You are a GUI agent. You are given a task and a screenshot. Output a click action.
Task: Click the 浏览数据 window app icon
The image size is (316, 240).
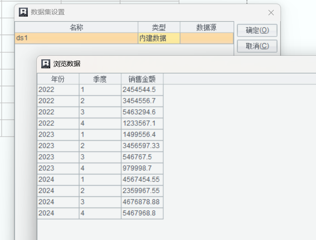45,64
